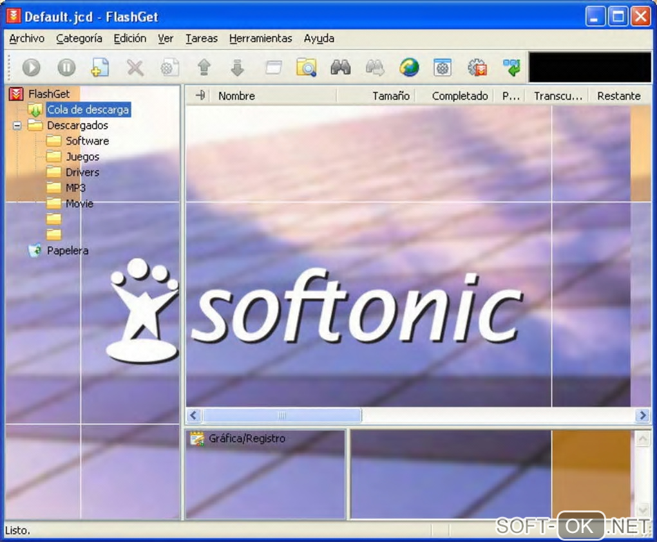Open the binoculars Find tool
This screenshot has height=542, width=657.
click(340, 68)
